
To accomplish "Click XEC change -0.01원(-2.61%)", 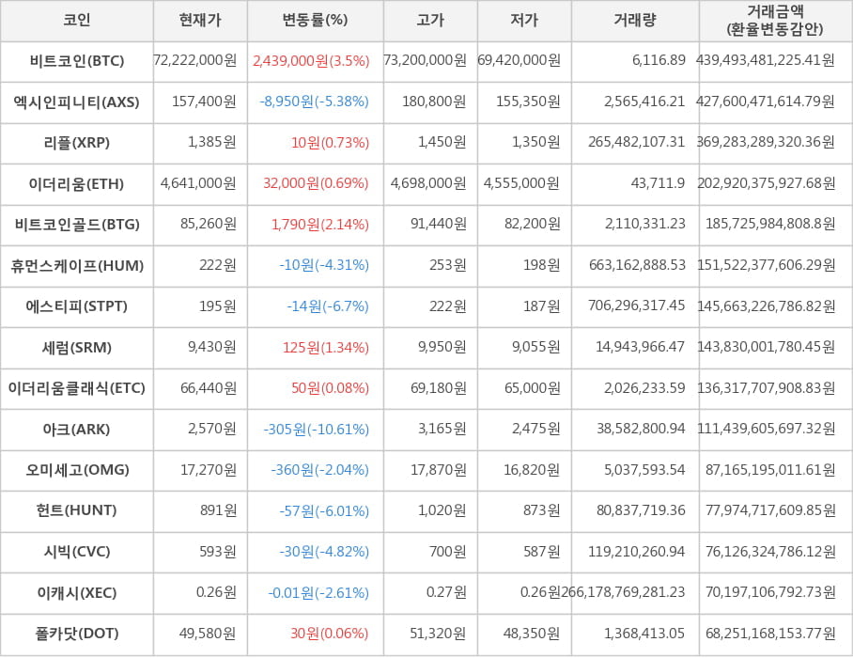I will click(x=318, y=593).
